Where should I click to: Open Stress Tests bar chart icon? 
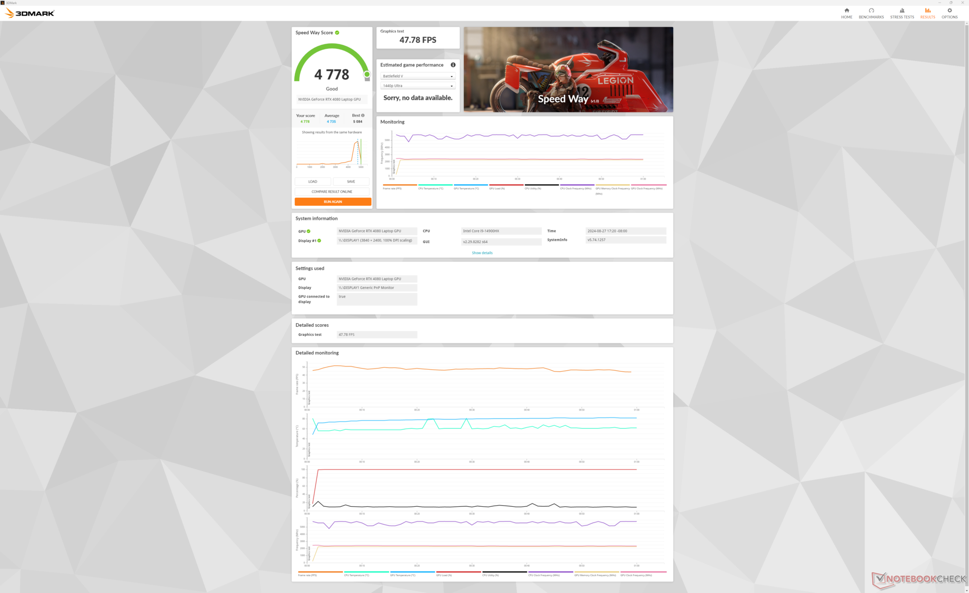902,11
